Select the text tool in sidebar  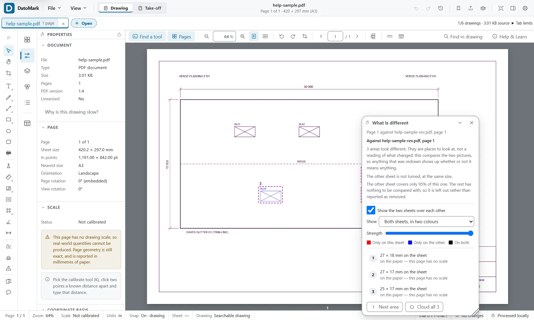point(9,86)
